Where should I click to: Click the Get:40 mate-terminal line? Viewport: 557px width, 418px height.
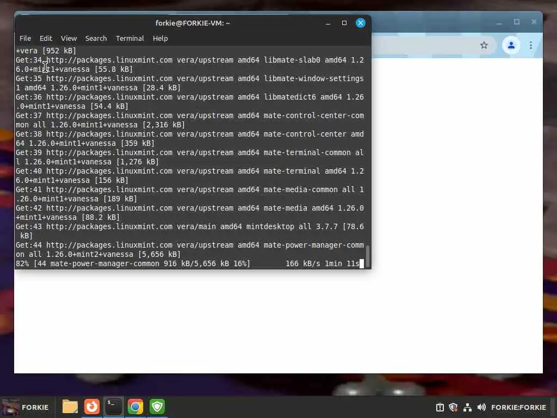tap(190, 176)
